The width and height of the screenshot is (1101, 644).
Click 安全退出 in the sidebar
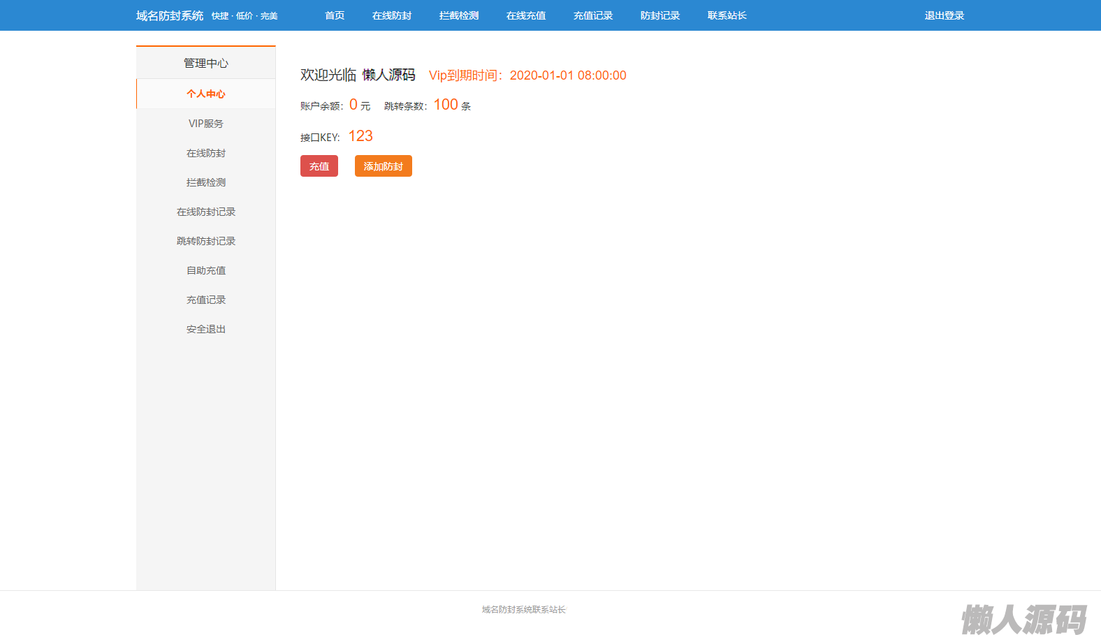206,329
